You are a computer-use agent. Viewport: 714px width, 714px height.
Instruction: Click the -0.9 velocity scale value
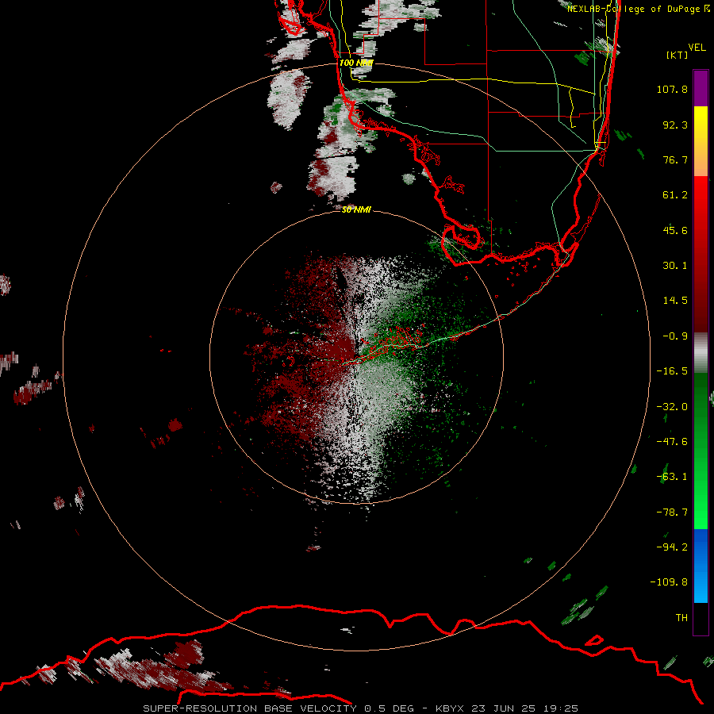coord(675,336)
